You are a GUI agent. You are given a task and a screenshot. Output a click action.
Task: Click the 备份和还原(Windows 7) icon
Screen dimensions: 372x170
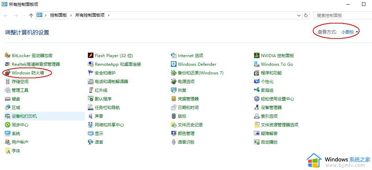[x=174, y=73]
